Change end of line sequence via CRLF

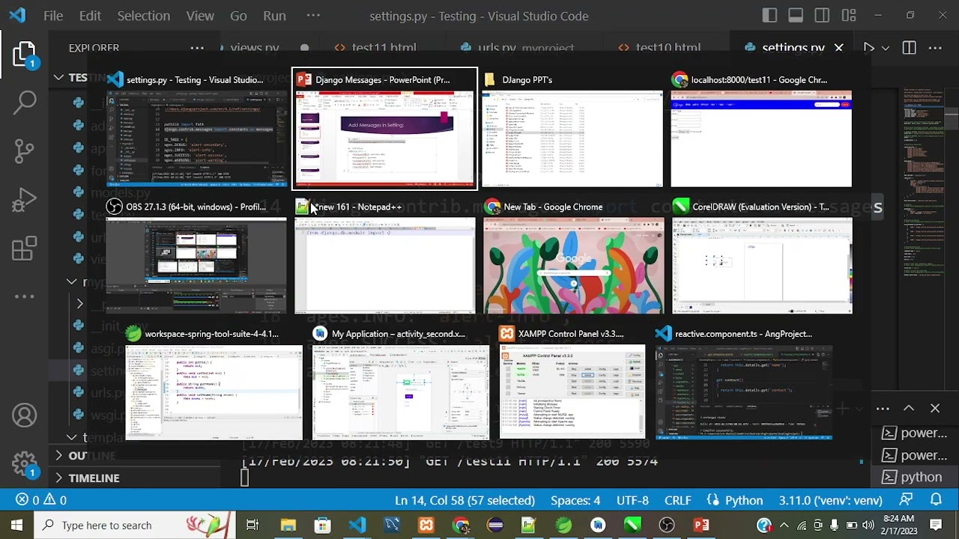pyautogui.click(x=678, y=500)
